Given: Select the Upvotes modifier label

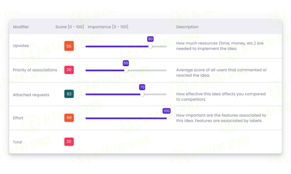Looking at the screenshot, I should pyautogui.click(x=21, y=46).
